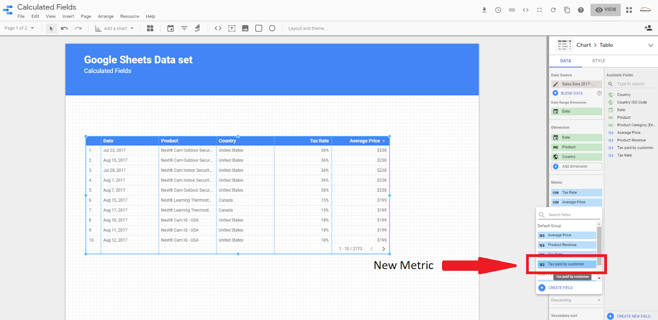Viewport: 658px width, 320px height.
Task: Click the community visualizations icon
Action: pos(150,28)
